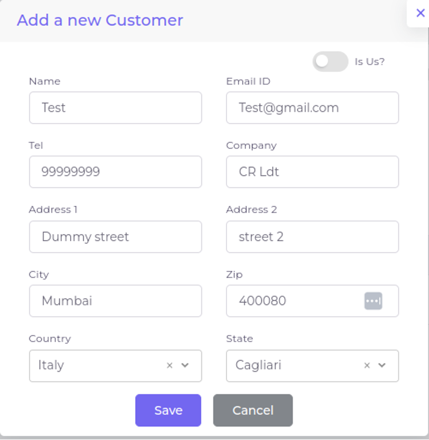
Task: Expand the State dropdown arrow
Action: click(382, 365)
